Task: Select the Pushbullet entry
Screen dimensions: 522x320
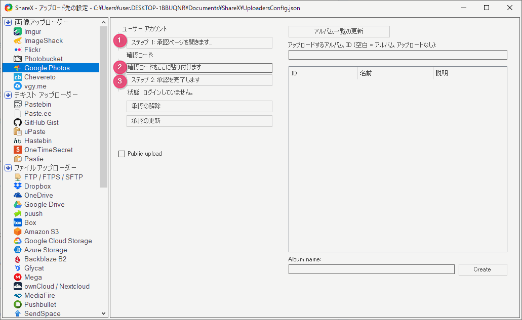Action: pos(41,304)
